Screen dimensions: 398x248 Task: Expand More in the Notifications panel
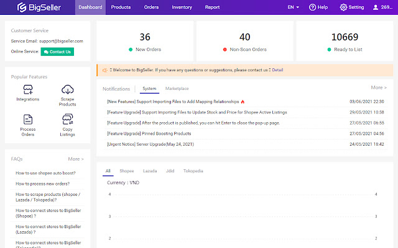378,88
